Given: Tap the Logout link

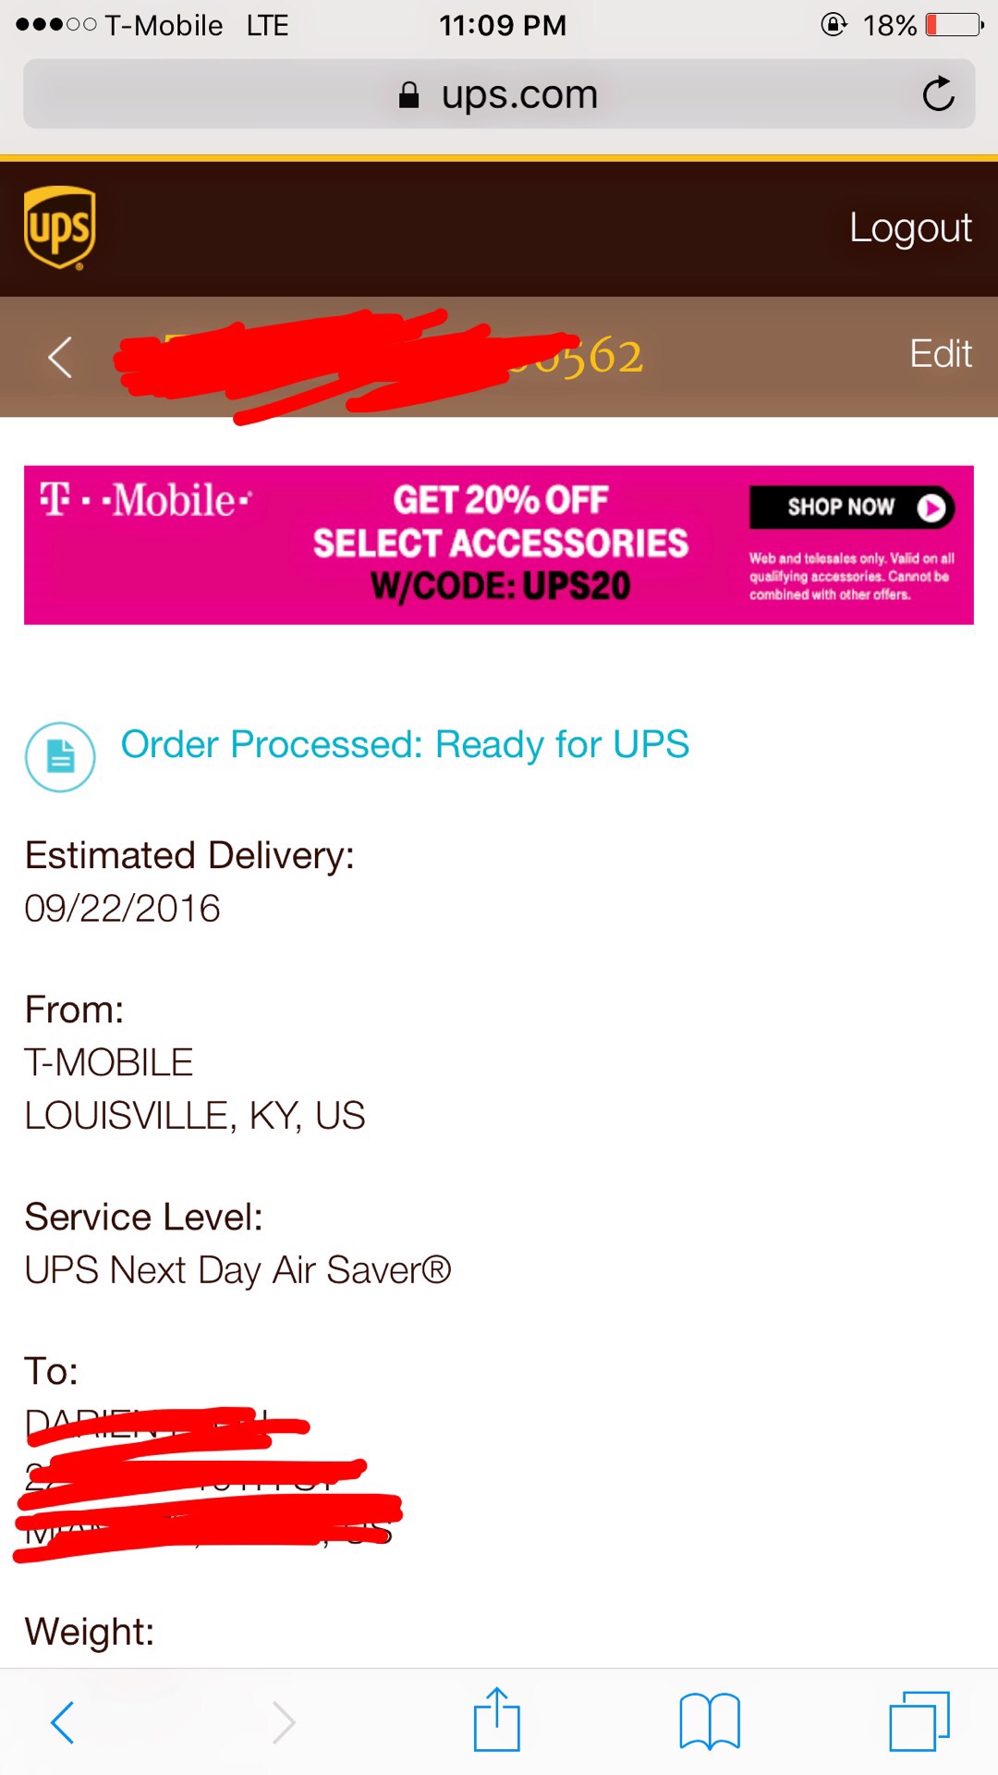Looking at the screenshot, I should 910,227.
